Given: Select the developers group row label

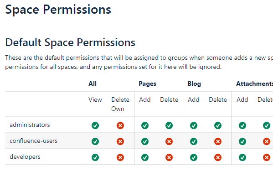Looking at the screenshot, I should (x=25, y=157).
